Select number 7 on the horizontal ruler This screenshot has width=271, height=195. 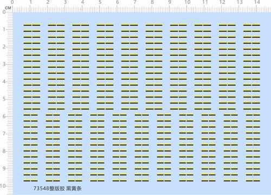pos(135,2)
